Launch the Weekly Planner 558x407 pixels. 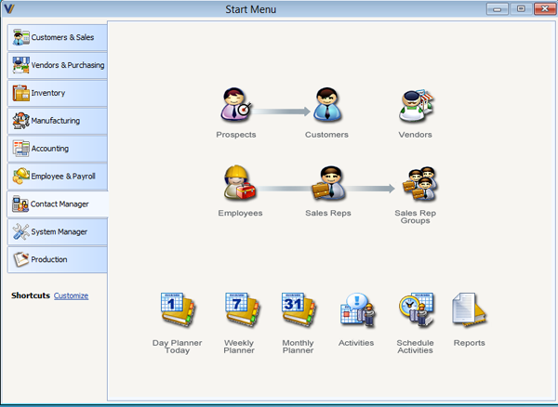[242, 310]
